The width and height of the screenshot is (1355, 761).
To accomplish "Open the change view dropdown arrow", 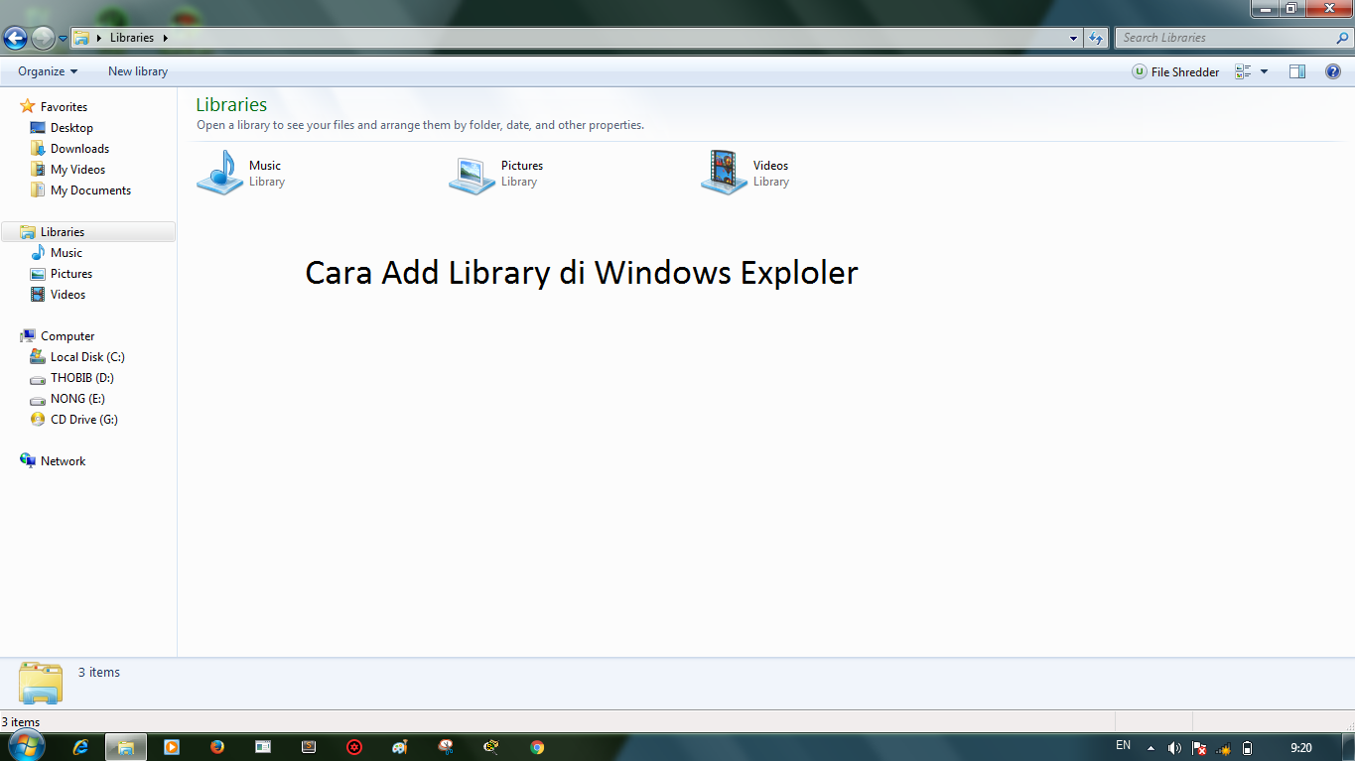I will click(1264, 71).
